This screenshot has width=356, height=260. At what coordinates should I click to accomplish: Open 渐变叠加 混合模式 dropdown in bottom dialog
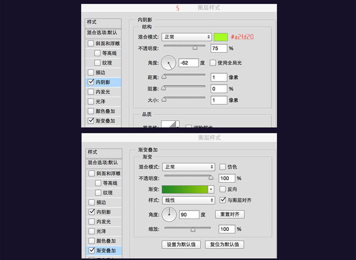(x=189, y=167)
